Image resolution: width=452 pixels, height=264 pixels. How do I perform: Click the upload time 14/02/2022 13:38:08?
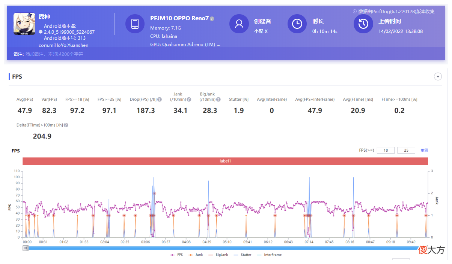coord(401,31)
